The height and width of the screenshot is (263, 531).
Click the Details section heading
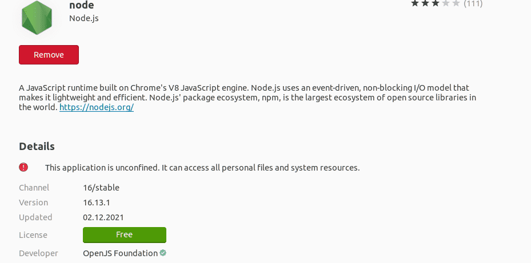pyautogui.click(x=37, y=147)
